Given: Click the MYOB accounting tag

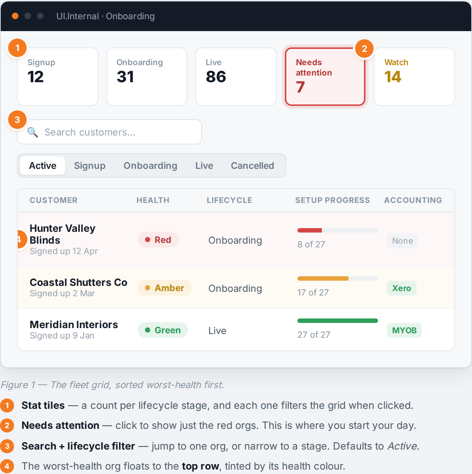Looking at the screenshot, I should pos(404,330).
